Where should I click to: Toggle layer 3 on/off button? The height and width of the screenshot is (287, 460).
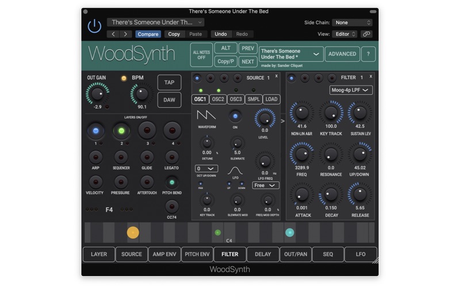coord(147,131)
